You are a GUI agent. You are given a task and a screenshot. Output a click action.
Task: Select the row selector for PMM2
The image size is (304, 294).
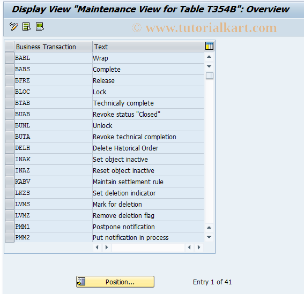(10, 237)
